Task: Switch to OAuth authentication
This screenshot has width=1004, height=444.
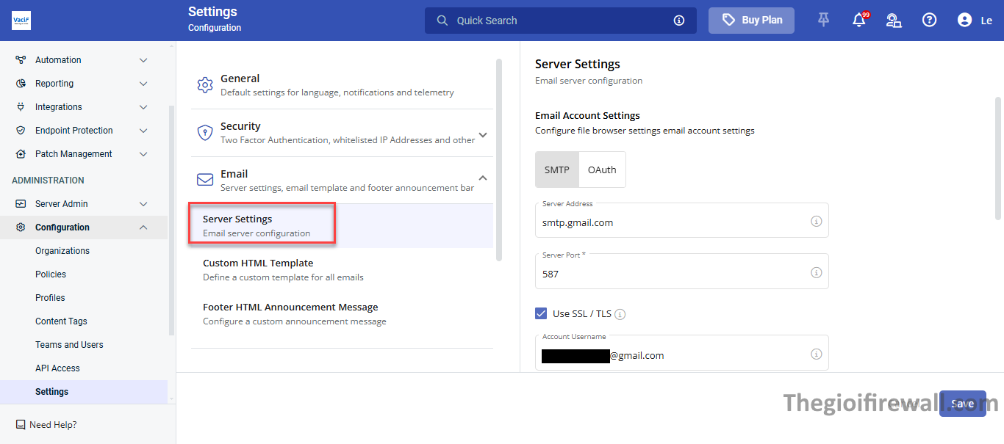Action: 602,170
